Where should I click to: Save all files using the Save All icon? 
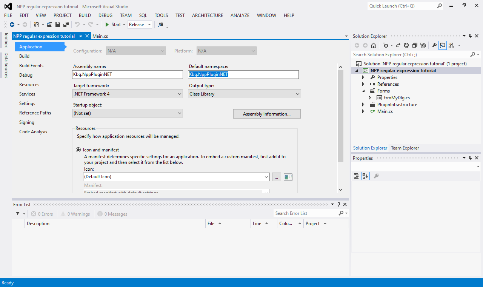coord(65,24)
